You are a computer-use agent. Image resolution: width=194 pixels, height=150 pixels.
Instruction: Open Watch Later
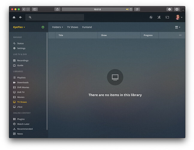(23, 124)
